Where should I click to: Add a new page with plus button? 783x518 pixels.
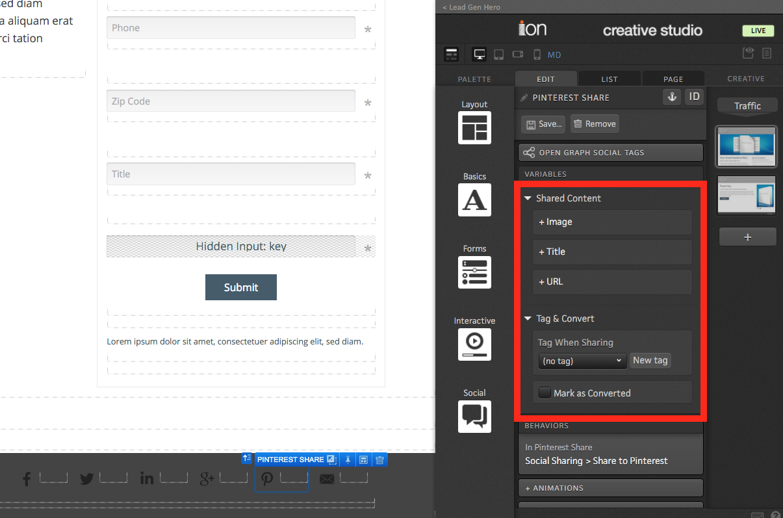(x=747, y=237)
